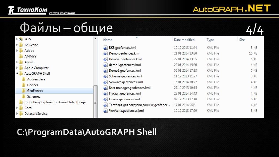Click the 123Scan2 folder icon
The height and width of the screenshot is (157, 279).
[x=21, y=45]
